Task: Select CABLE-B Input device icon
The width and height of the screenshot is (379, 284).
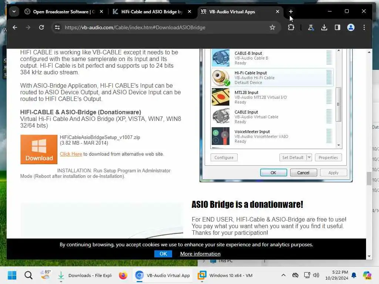Action: click(x=221, y=58)
